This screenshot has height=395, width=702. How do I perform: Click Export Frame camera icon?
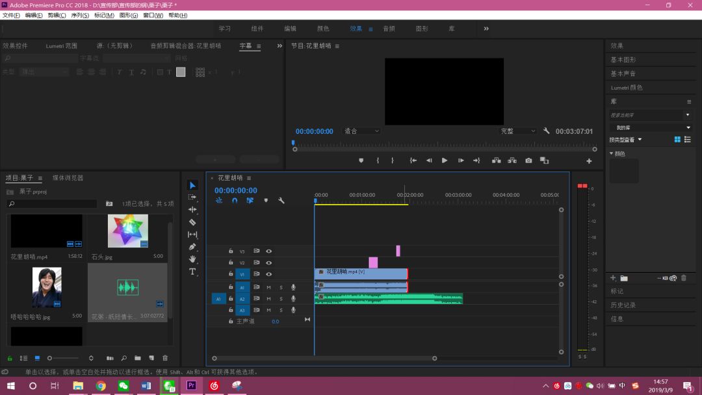pyautogui.click(x=528, y=160)
